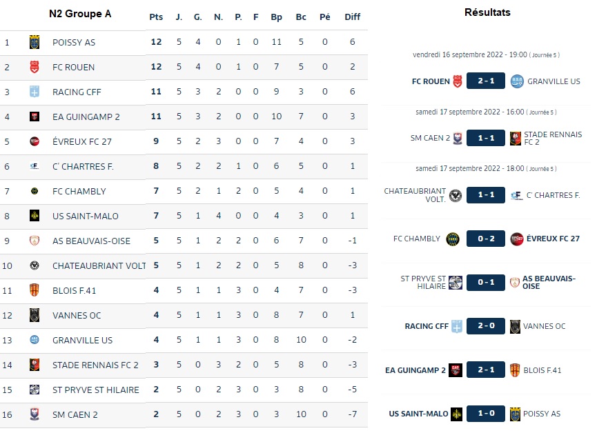
Task: Click the Chateaubriant Volt crest in standings
Action: tap(35, 265)
